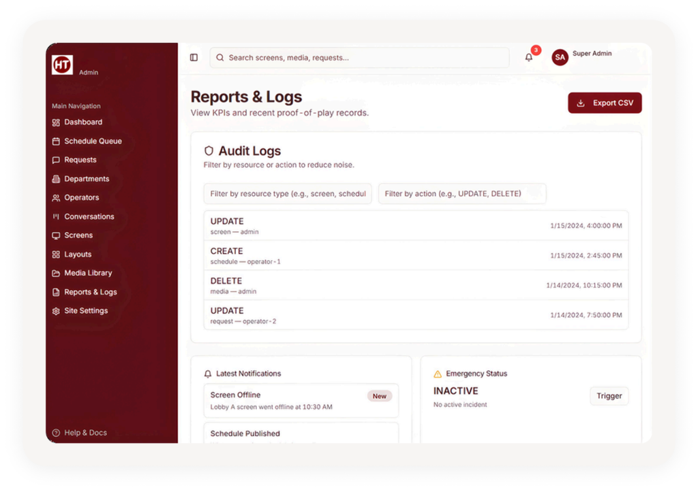Open the Site Settings gear icon
The image size is (698, 492).
click(56, 311)
